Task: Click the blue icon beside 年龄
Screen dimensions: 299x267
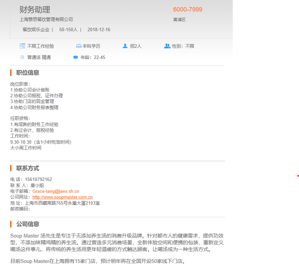Action: 76,58
